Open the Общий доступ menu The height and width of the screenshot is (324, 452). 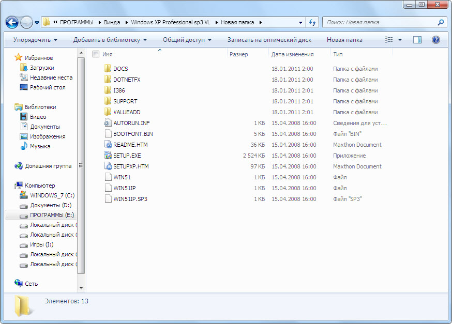(x=187, y=40)
